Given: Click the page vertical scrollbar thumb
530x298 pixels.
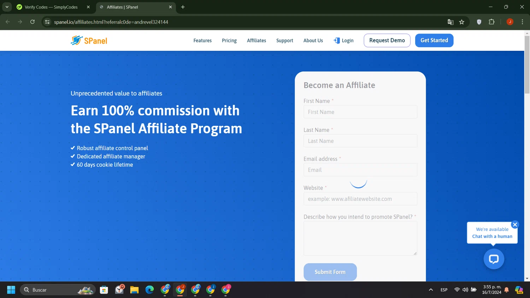Looking at the screenshot, I should click(527, 65).
